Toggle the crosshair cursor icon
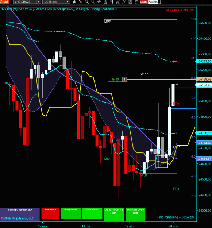The height and width of the screenshot is (228, 212). [99, 2]
